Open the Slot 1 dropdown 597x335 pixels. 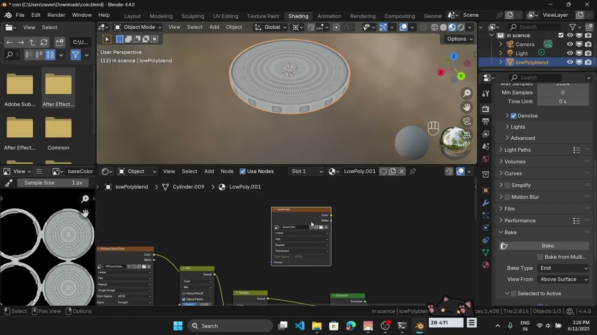pyautogui.click(x=306, y=171)
